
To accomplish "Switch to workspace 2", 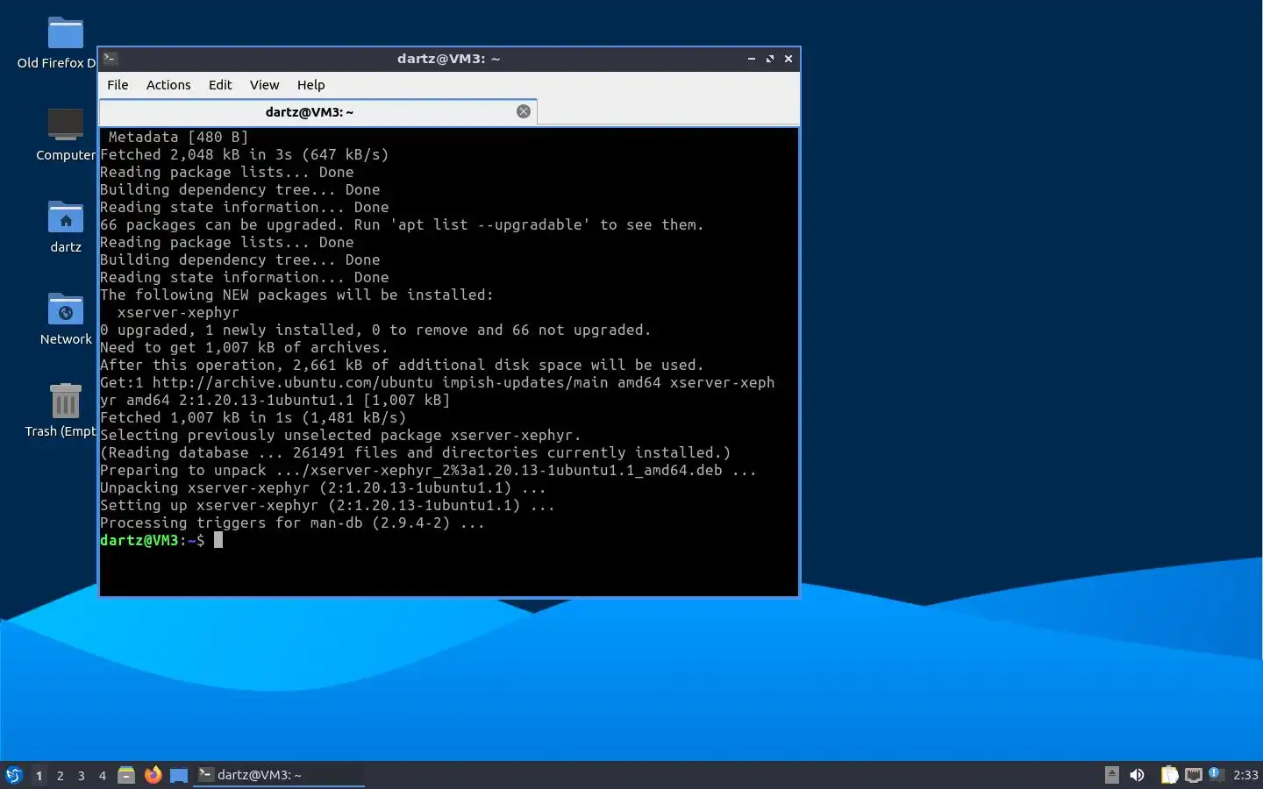I will (x=60, y=776).
